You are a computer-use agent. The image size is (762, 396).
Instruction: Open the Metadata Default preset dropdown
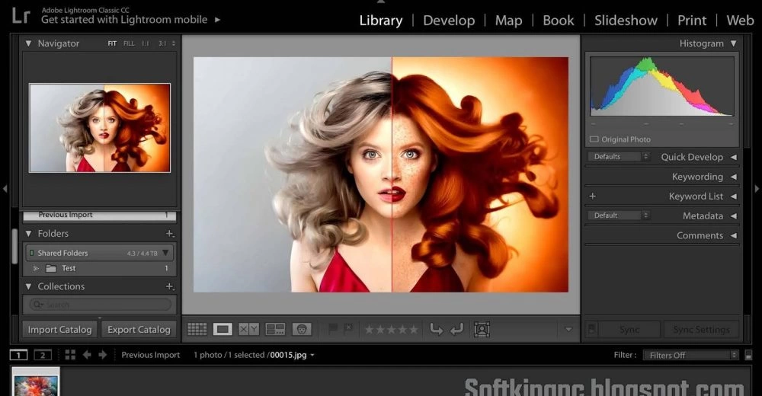pos(618,216)
